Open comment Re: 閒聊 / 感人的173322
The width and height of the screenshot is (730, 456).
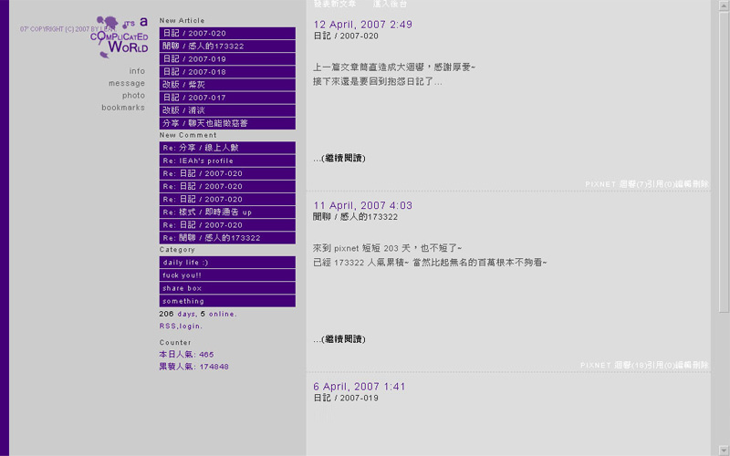pos(227,238)
